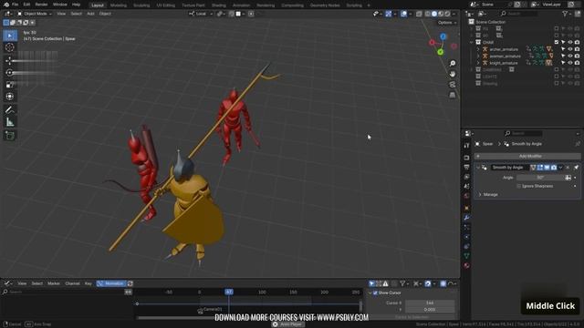
Task: Click the current frame marker on timeline
Action: point(229,292)
